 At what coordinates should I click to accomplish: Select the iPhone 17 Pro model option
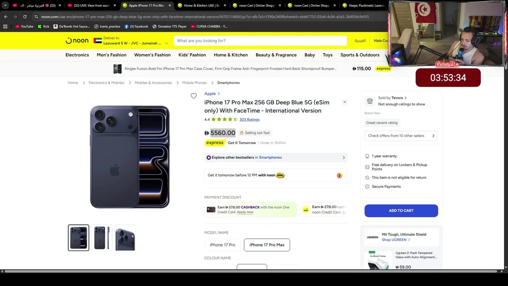pos(222,245)
